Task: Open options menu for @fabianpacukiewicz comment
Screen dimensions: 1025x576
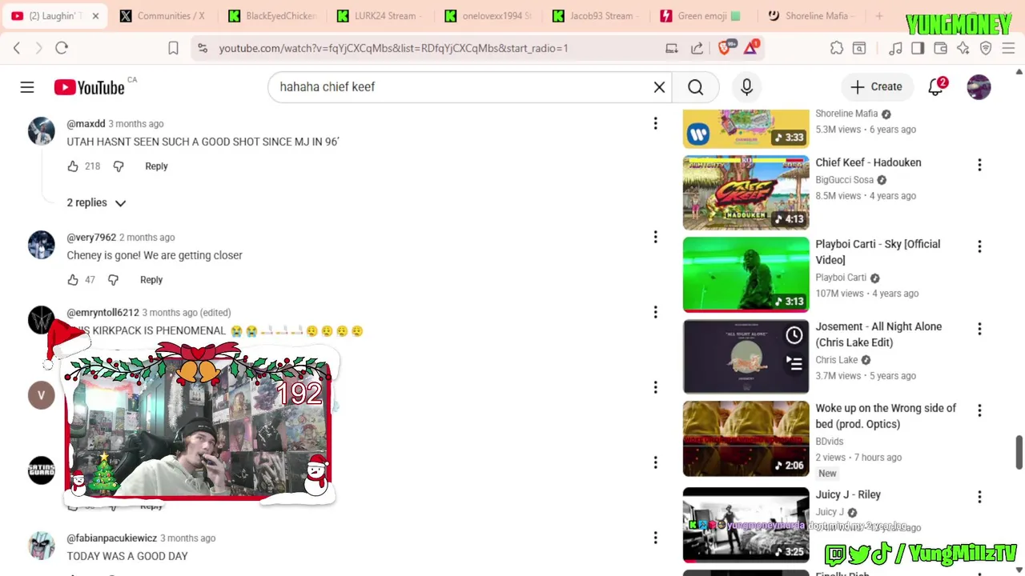Action: tap(655, 538)
